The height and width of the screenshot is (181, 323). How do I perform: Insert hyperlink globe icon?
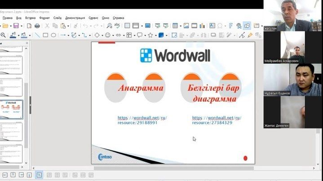click(239, 26)
